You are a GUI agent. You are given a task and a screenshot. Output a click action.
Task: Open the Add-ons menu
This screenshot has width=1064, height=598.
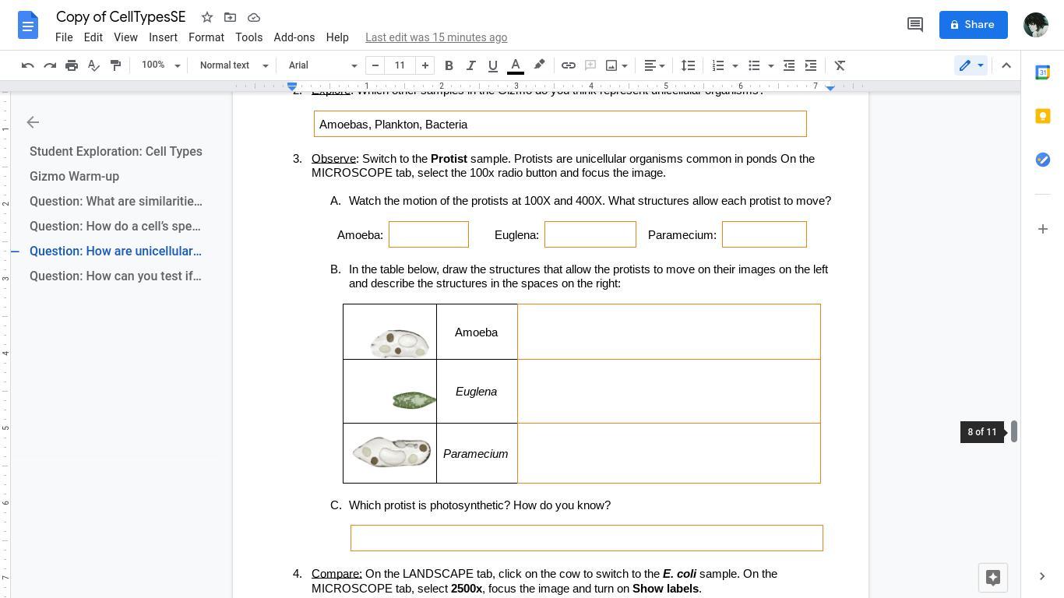(294, 37)
